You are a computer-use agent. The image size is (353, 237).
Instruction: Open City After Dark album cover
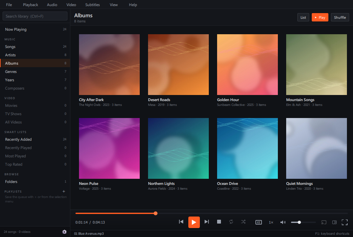tap(109, 65)
